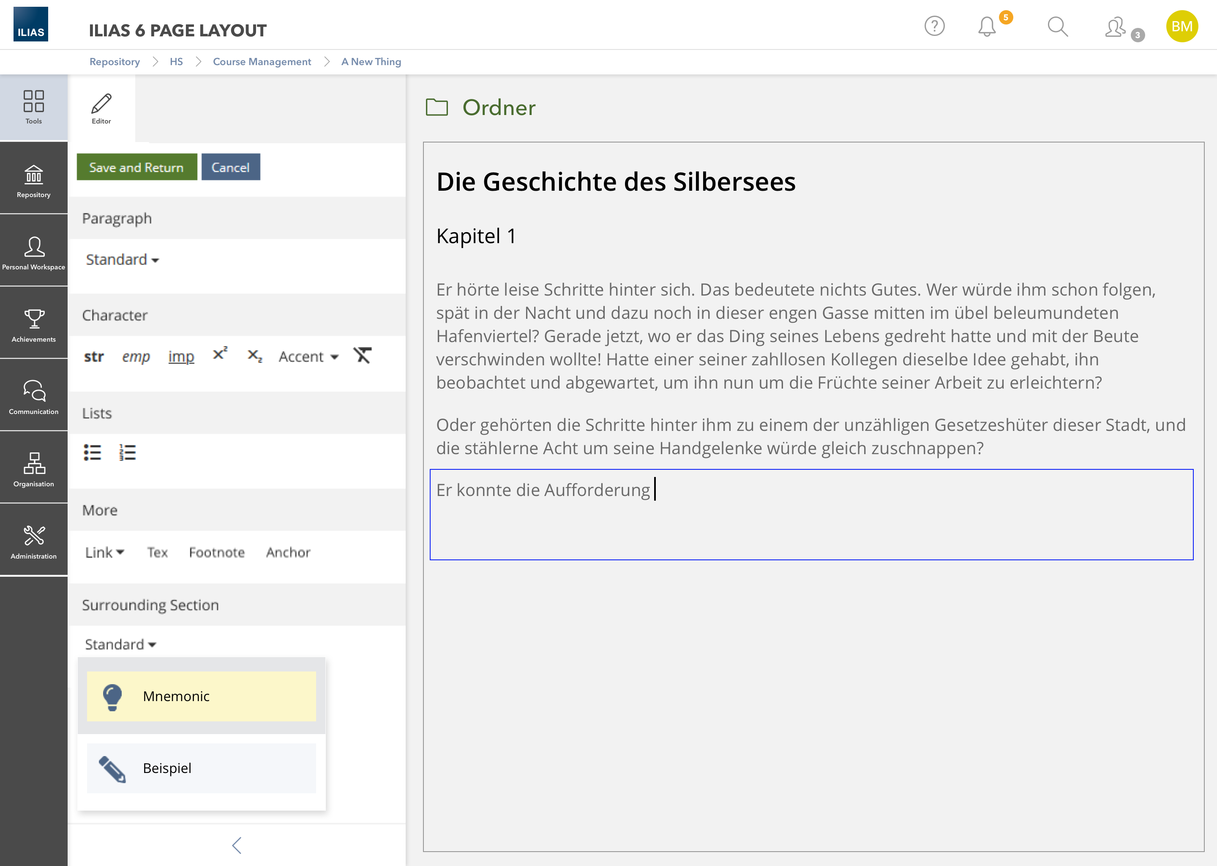Screen dimensions: 1217x866
Task: Select Mnemonic section style
Action: click(x=202, y=696)
